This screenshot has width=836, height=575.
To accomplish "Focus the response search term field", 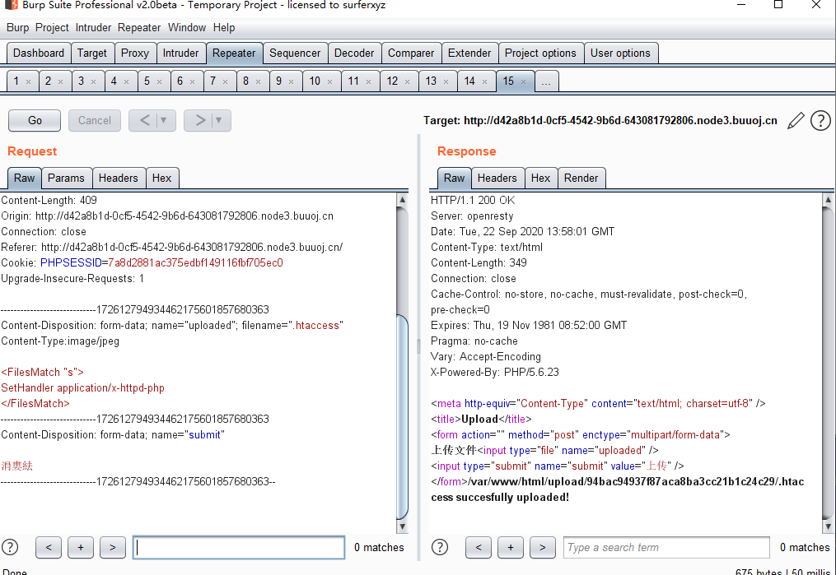I will 666,547.
